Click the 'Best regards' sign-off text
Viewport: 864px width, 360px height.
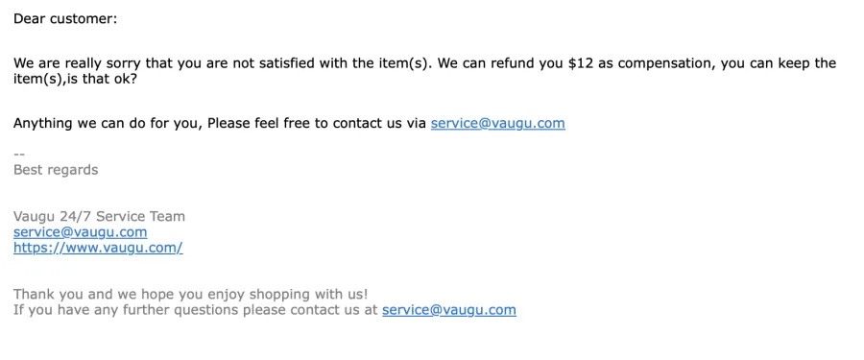(x=56, y=170)
